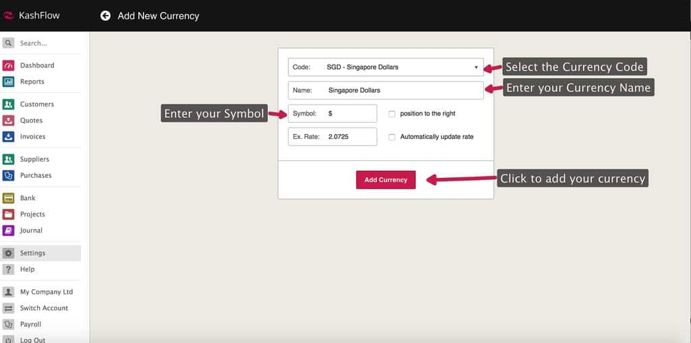The width and height of the screenshot is (691, 343).
Task: Open Dashboard via its gauge icon
Action: click(x=8, y=65)
